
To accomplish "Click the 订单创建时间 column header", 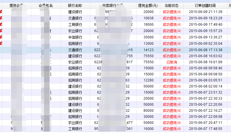I will (x=205, y=5).
